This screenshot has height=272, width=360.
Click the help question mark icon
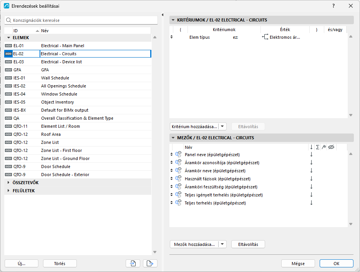(x=333, y=6)
